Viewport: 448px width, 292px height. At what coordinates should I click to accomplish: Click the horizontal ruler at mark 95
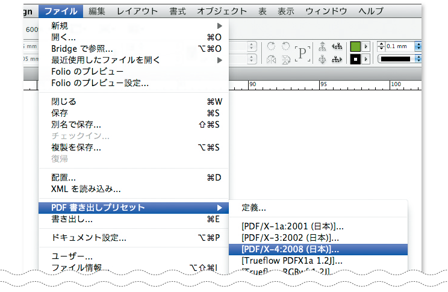[323, 84]
